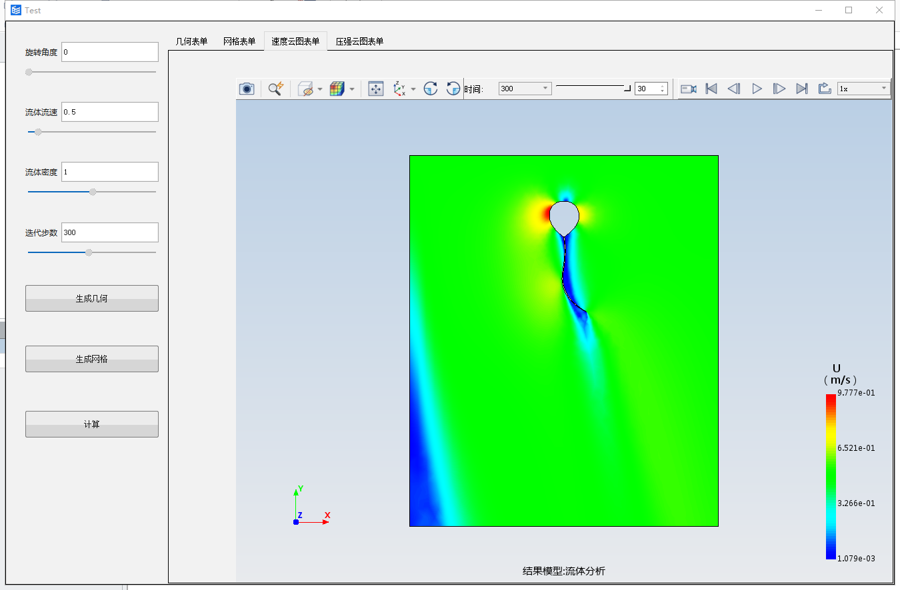Click the 迭代步数 slider handle
This screenshot has height=590, width=900.
[x=89, y=252]
